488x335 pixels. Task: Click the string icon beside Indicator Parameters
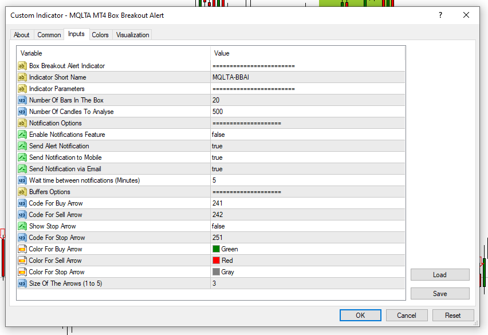click(x=22, y=89)
